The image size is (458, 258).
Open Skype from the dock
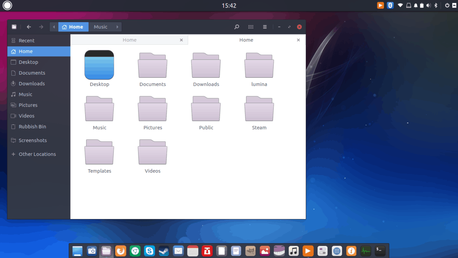(149, 251)
